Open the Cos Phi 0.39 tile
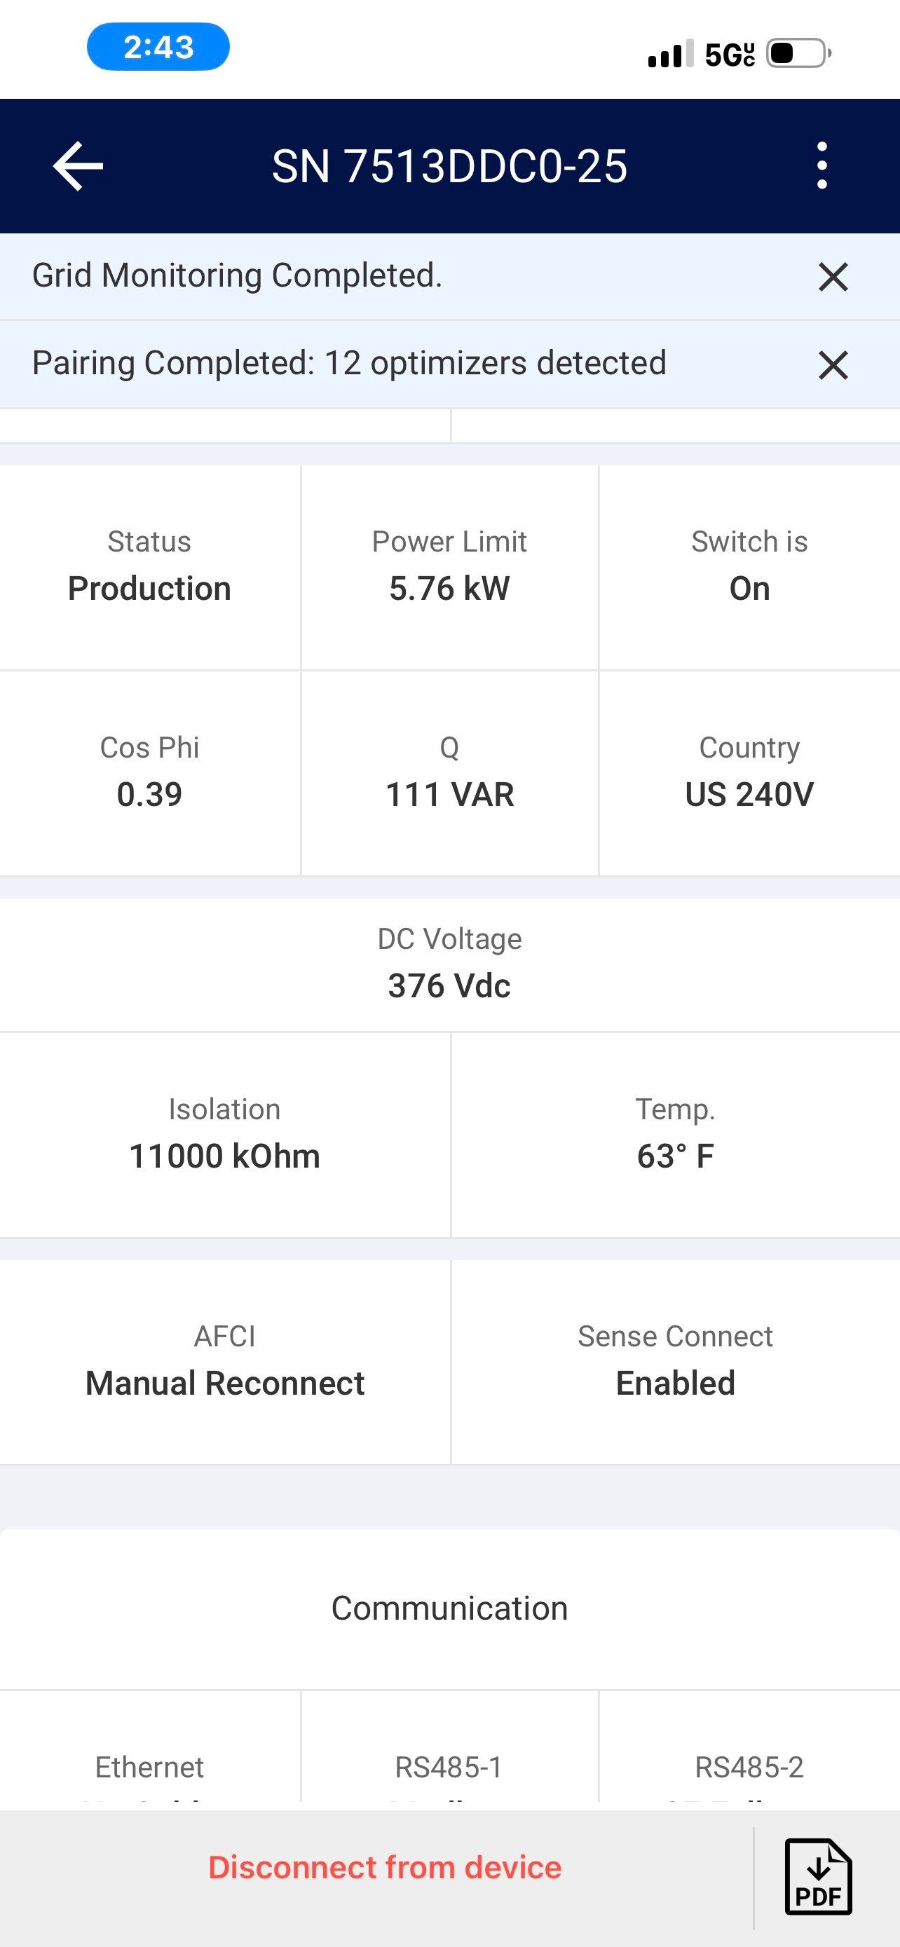900x1947 pixels. (149, 772)
